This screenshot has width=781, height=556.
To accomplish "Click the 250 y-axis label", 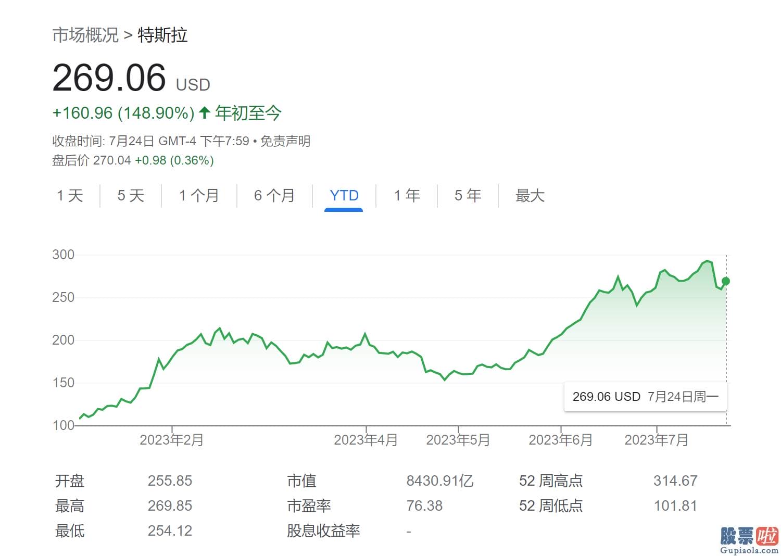I will pos(64,297).
